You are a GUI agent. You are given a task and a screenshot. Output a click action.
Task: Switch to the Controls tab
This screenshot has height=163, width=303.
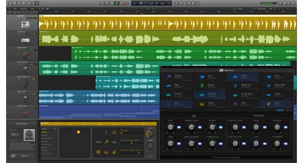(x=280, y=110)
